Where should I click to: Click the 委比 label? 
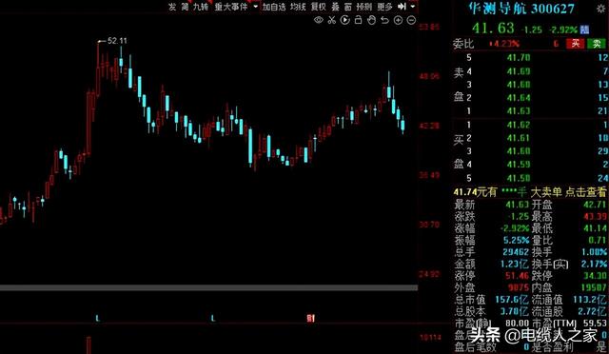[x=463, y=44]
